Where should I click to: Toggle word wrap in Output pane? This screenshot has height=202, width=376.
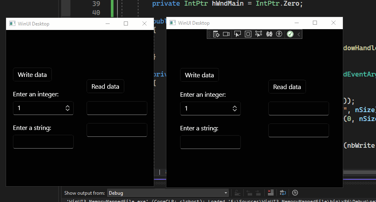click(283, 193)
